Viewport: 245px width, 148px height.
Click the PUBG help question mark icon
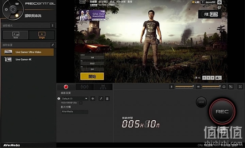coord(203,2)
